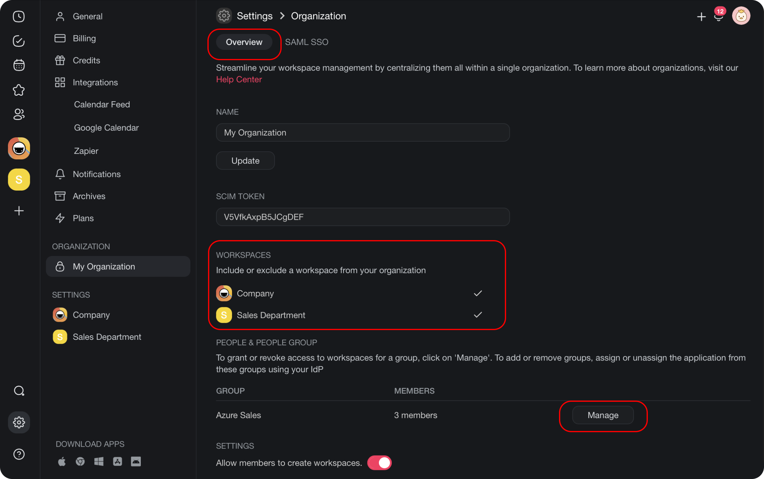Open the time tracker clock icon
This screenshot has width=764, height=479.
[x=19, y=16]
